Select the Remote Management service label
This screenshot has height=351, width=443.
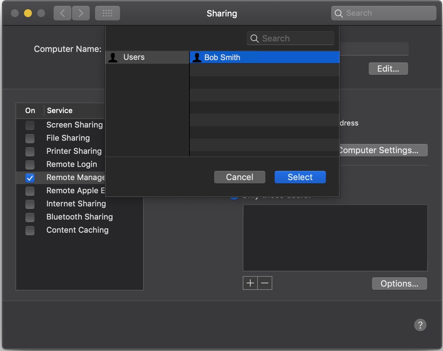(76, 177)
